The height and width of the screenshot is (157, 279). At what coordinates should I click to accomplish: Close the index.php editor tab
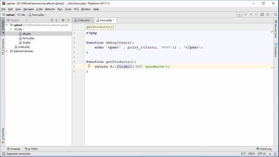(92, 20)
